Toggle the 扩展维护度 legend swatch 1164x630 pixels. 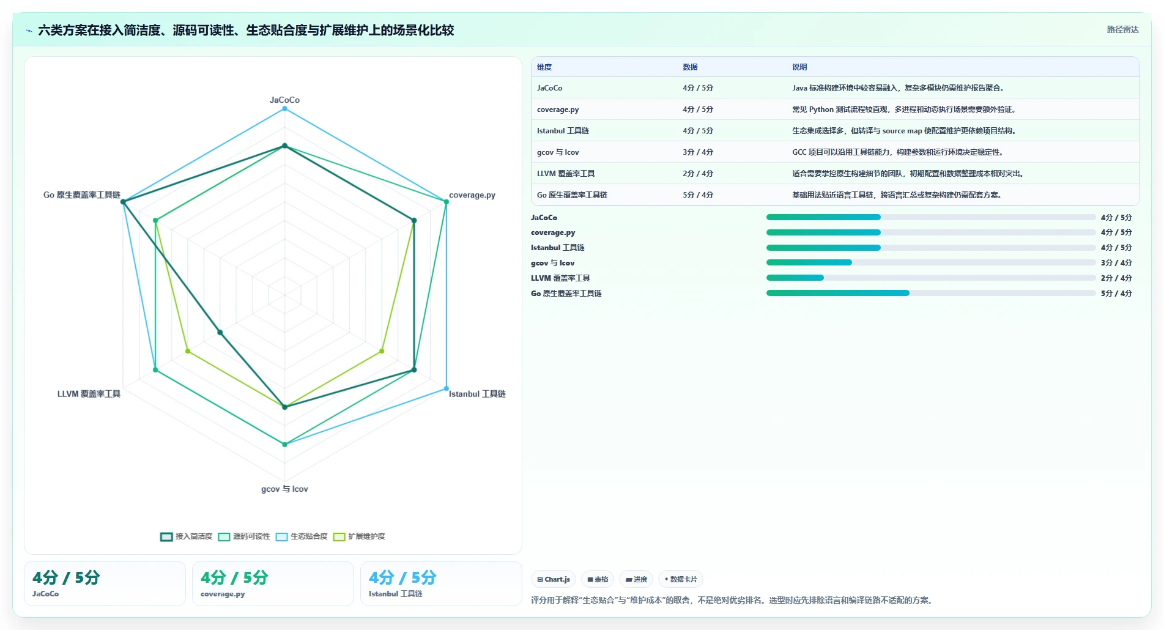339,536
